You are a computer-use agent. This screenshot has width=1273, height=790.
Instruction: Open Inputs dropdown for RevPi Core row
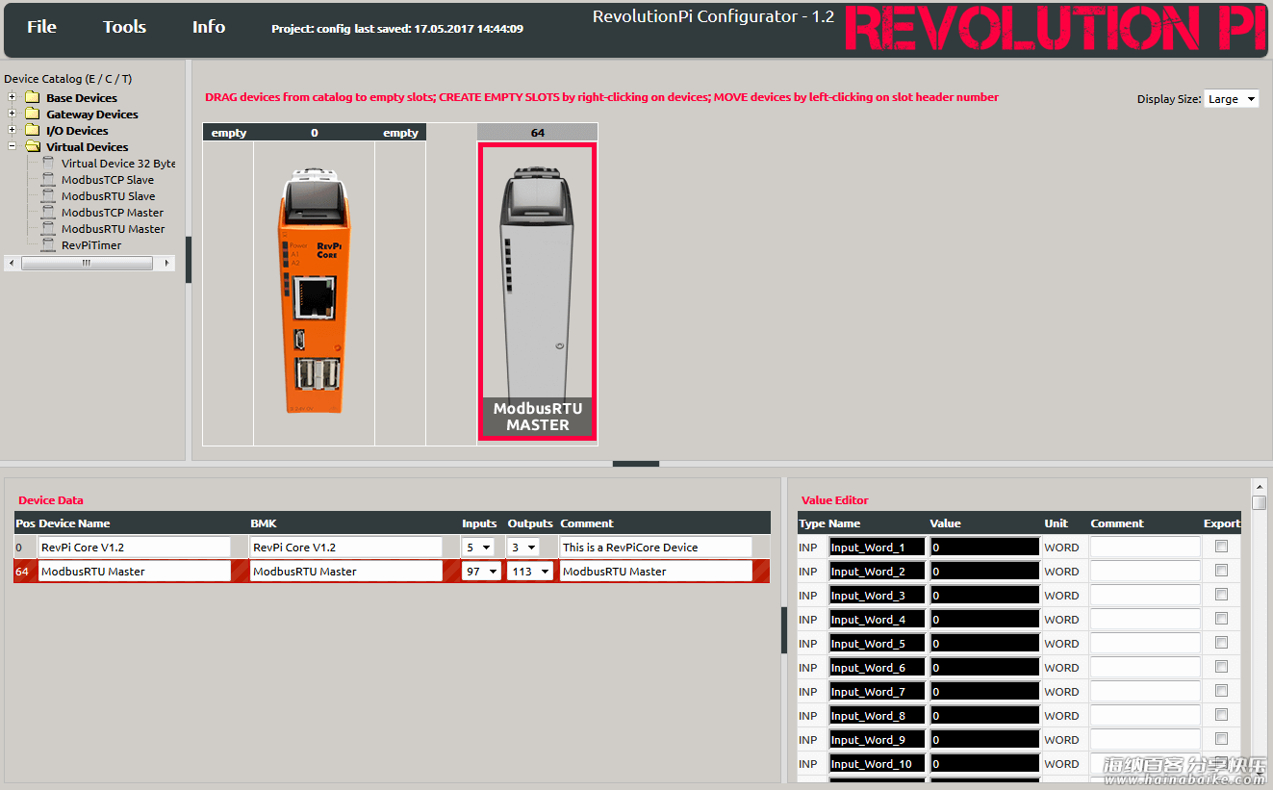click(x=478, y=547)
